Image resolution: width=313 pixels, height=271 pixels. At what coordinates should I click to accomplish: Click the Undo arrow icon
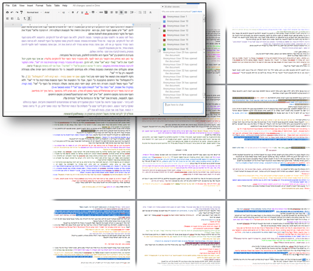pyautogui.click(x=13, y=12)
